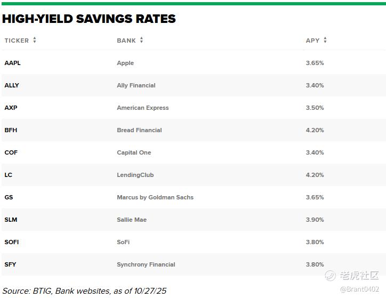
Task: Select the BFH ticker symbol
Action: tap(11, 130)
